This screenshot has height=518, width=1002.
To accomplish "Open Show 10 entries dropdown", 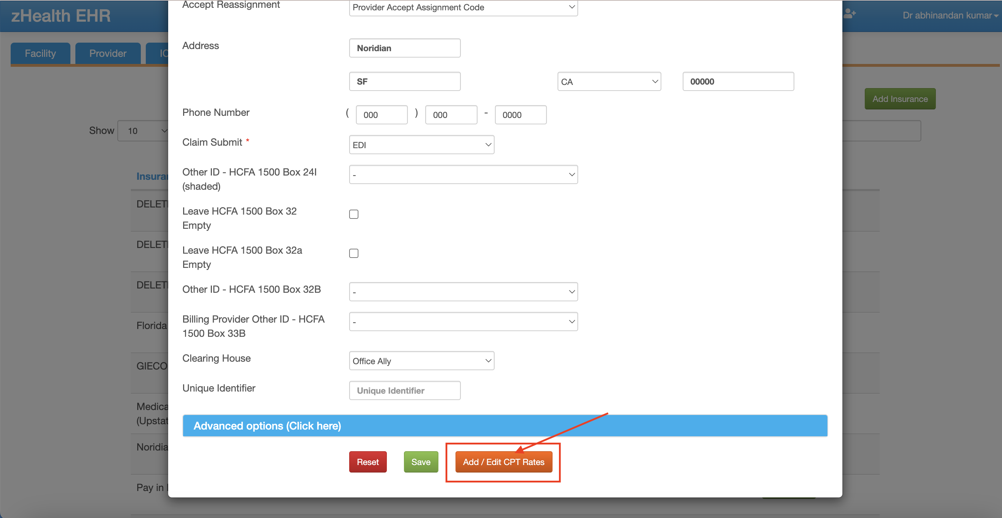I will pyautogui.click(x=143, y=131).
